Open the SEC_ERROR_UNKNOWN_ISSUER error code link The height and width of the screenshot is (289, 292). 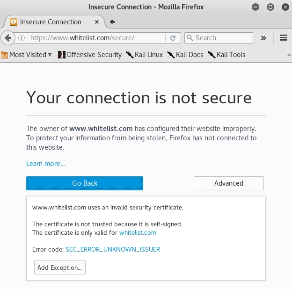click(x=113, y=249)
